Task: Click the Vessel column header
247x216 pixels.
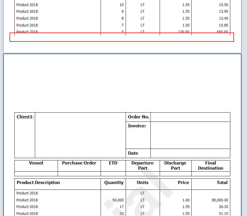Action: tap(36, 163)
